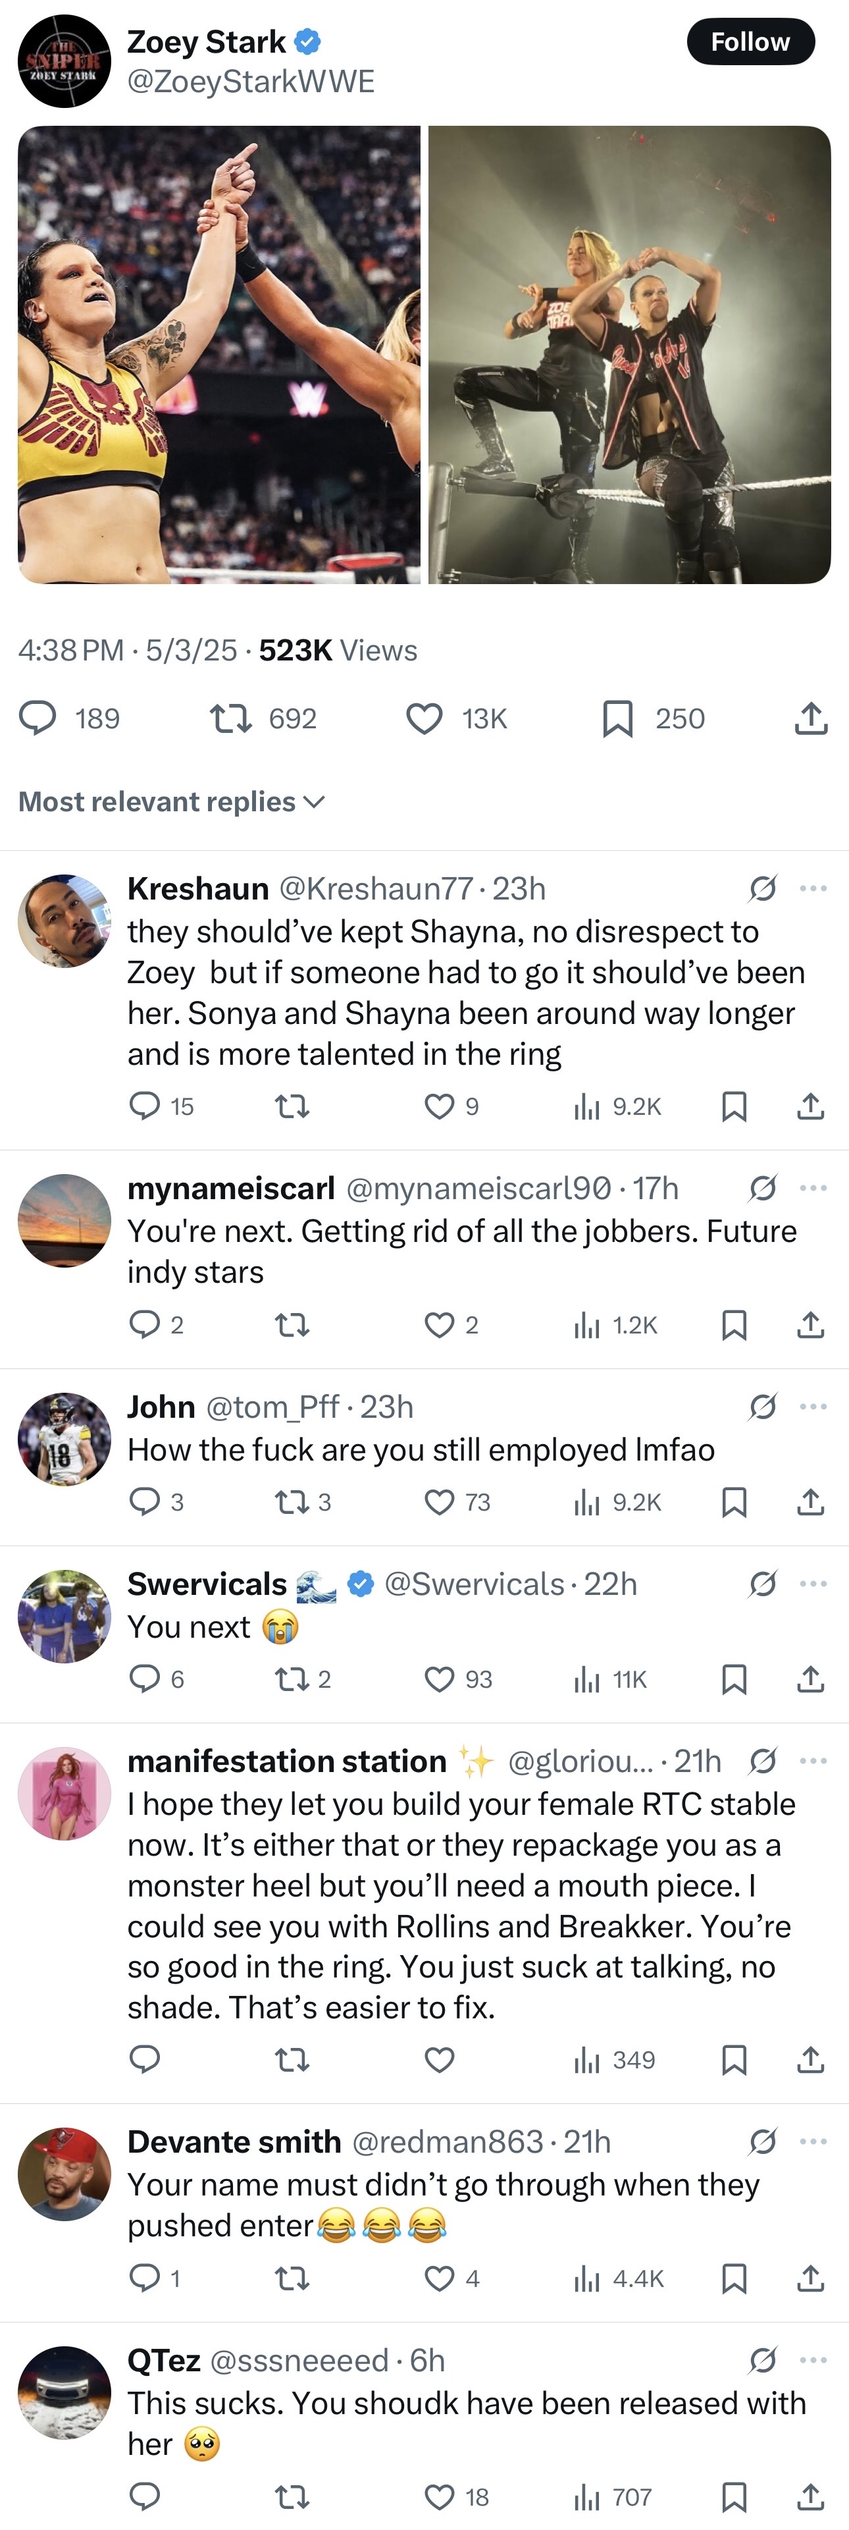Open the @ZoeyStarkWWE profile handle
The image size is (849, 2530).
[x=251, y=82]
